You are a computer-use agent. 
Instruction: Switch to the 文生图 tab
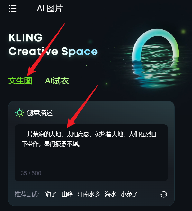coord(20,81)
